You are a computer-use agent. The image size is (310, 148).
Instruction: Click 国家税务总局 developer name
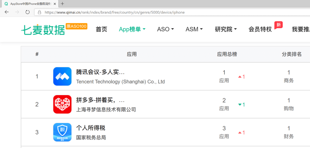coord(91,137)
